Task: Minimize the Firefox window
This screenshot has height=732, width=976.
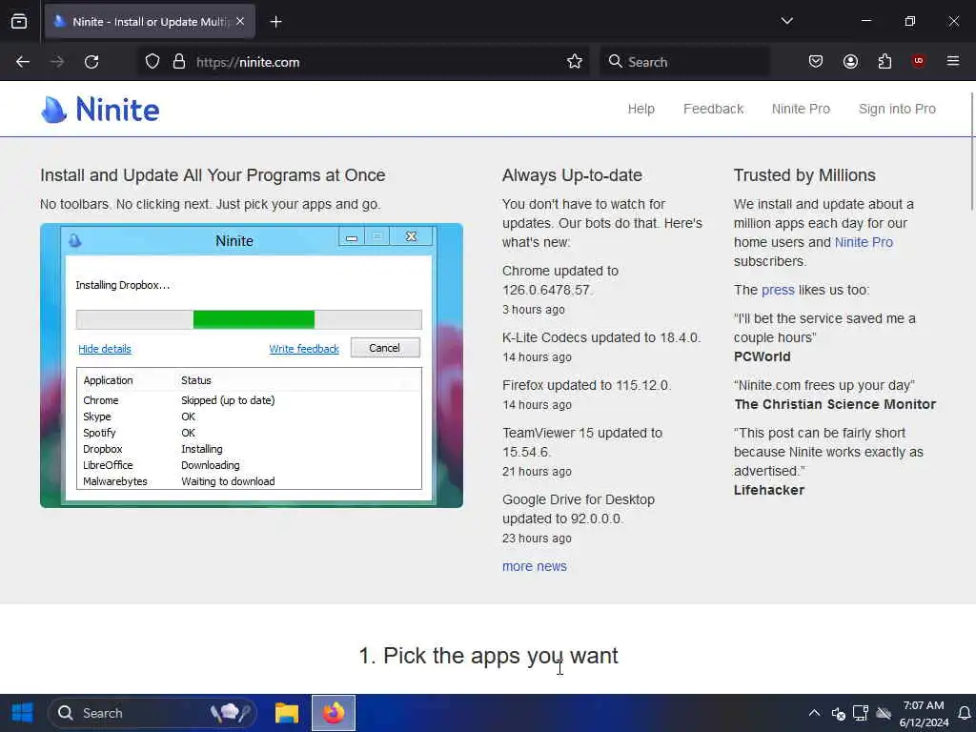Action: click(x=865, y=21)
